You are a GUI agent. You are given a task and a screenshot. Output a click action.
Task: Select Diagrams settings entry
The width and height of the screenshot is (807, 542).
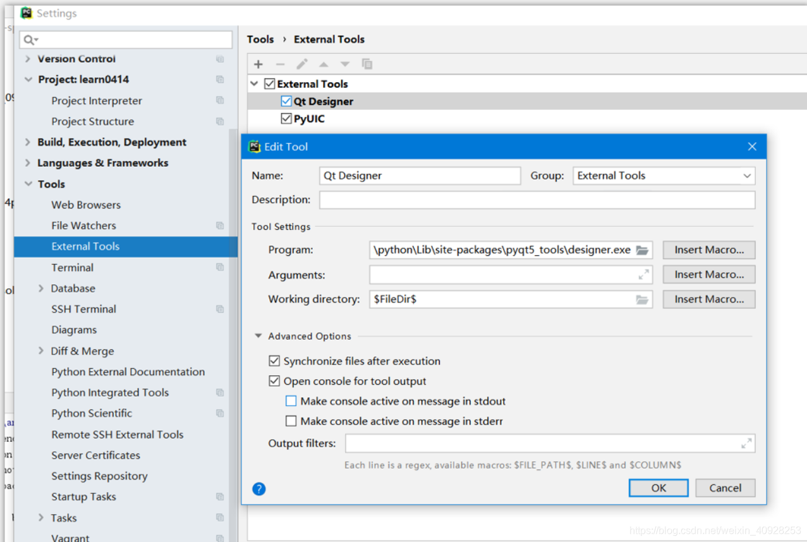[74, 330]
